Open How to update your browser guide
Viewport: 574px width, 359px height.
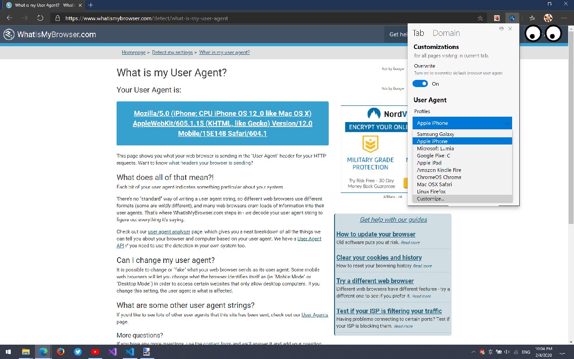click(x=376, y=234)
